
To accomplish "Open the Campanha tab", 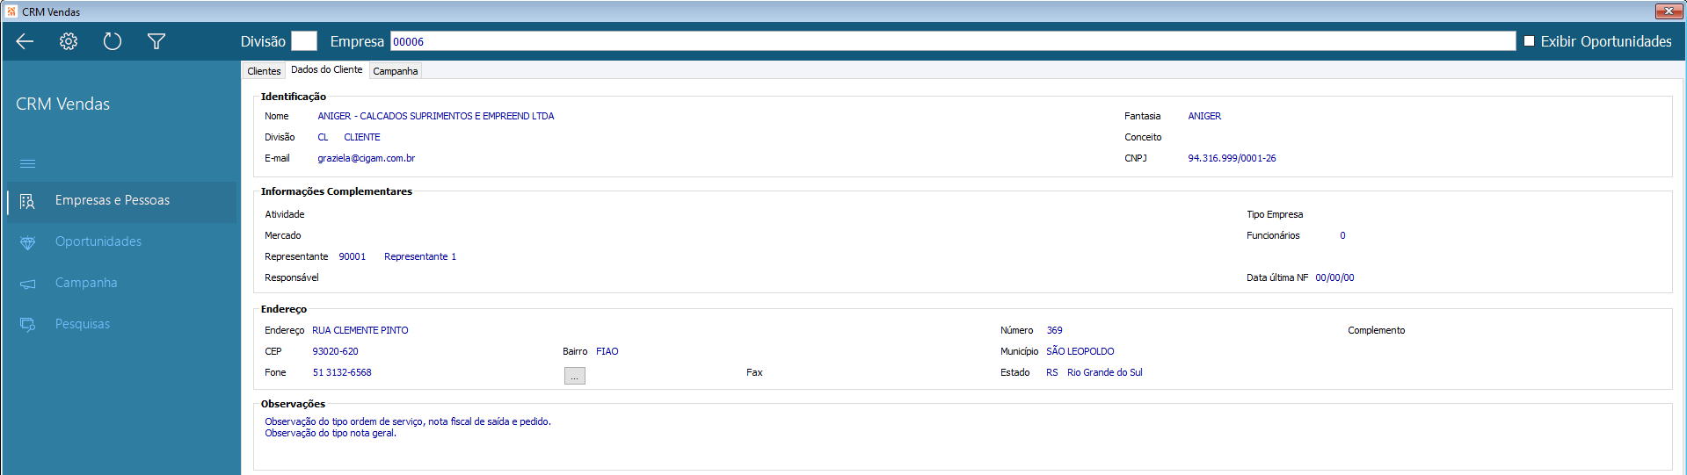I will point(396,71).
